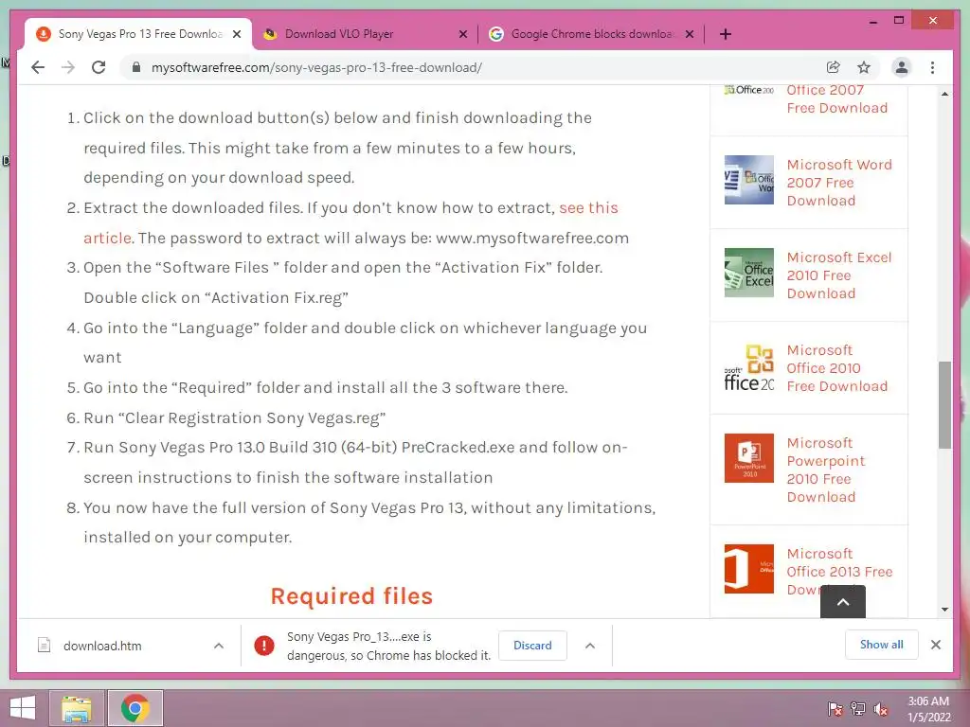Click the Word 2007 thumbnail image
Viewport: 970px width, 727px height.
pos(748,180)
